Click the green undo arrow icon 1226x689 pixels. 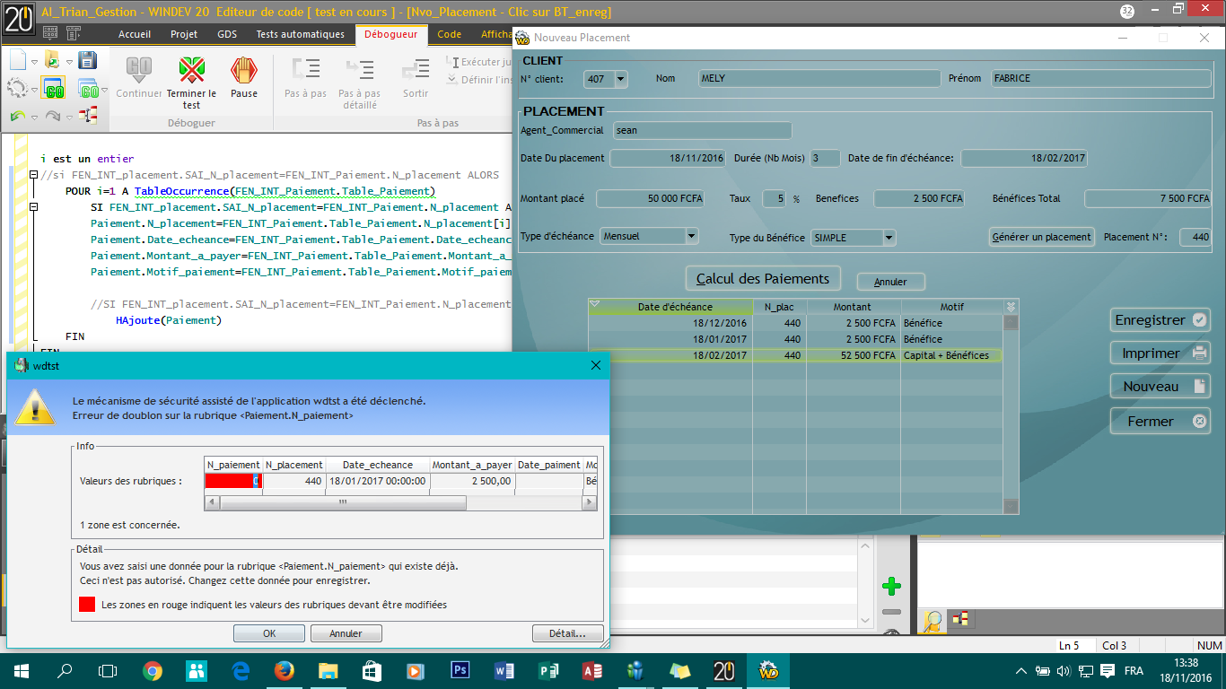click(x=18, y=116)
